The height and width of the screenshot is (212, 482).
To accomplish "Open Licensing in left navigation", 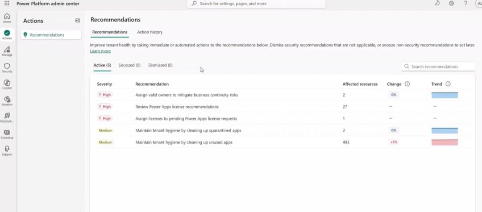I will [7, 134].
